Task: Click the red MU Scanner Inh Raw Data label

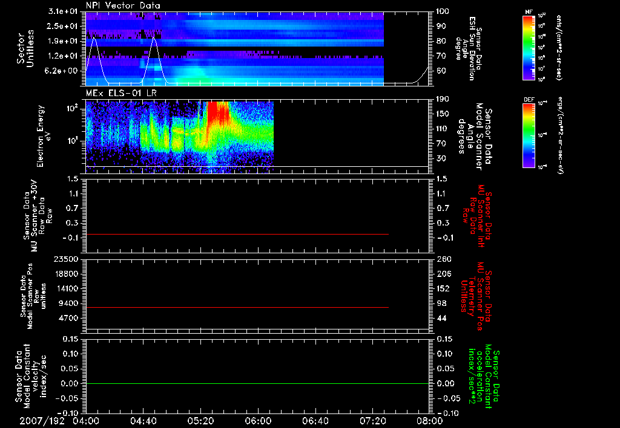Action: tap(478, 216)
